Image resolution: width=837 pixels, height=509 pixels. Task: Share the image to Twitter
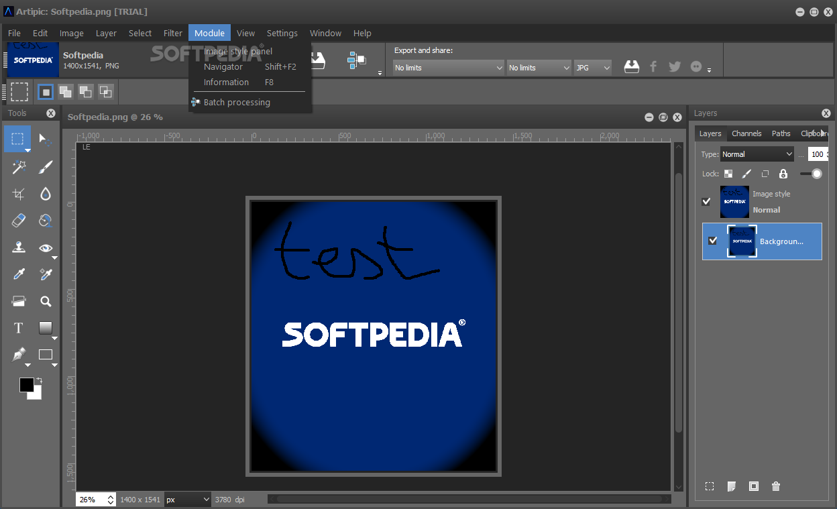675,66
